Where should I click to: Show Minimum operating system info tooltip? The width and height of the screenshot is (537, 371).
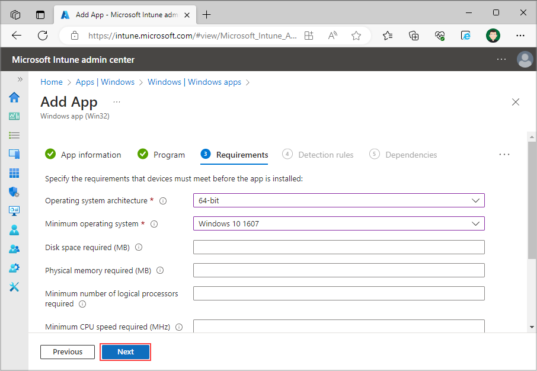pos(154,224)
